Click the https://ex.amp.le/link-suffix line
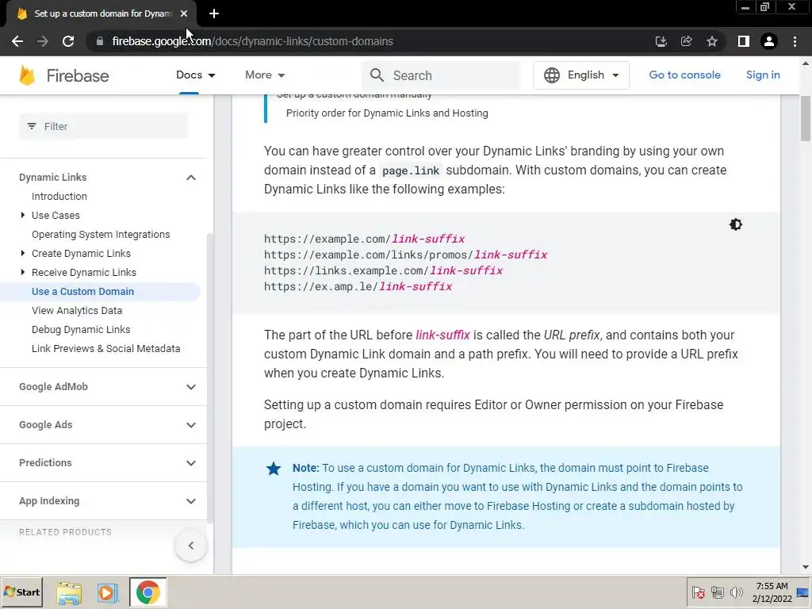The width and height of the screenshot is (812, 609). (358, 286)
